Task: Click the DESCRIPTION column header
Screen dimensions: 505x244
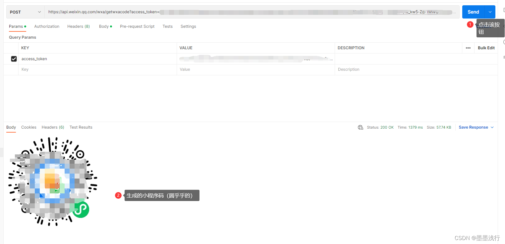Action: (x=351, y=48)
